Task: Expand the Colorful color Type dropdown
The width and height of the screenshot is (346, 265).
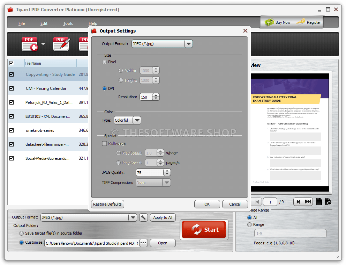Action: coord(137,120)
